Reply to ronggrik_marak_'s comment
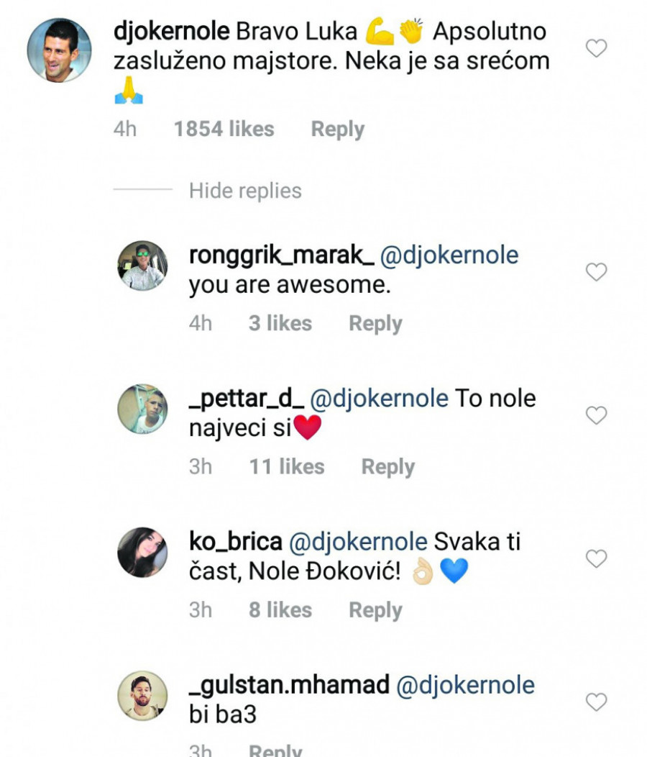Screen dimensions: 647x757 point(375,324)
